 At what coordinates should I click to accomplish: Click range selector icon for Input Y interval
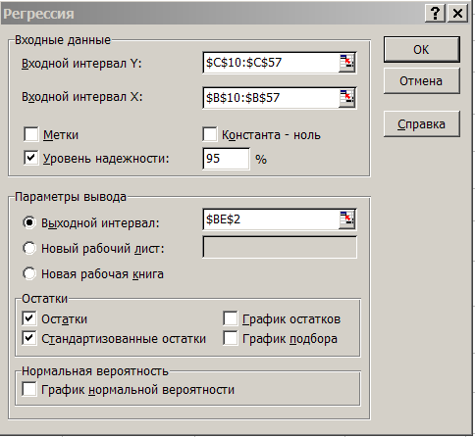tap(346, 63)
